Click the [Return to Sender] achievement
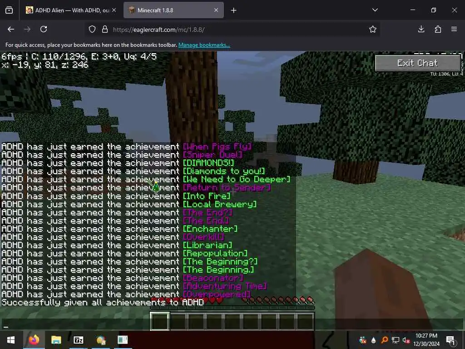The height and width of the screenshot is (349, 465). (x=227, y=188)
